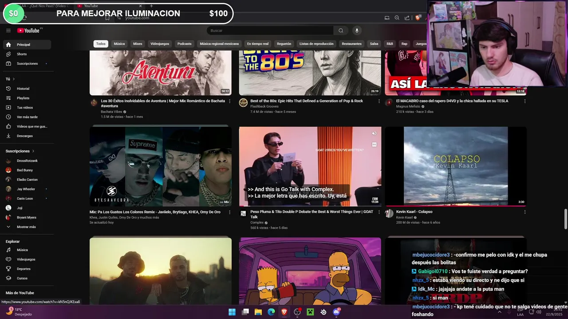The height and width of the screenshot is (319, 568).
Task: Open Playlists in the sidebar
Action: [27, 98]
